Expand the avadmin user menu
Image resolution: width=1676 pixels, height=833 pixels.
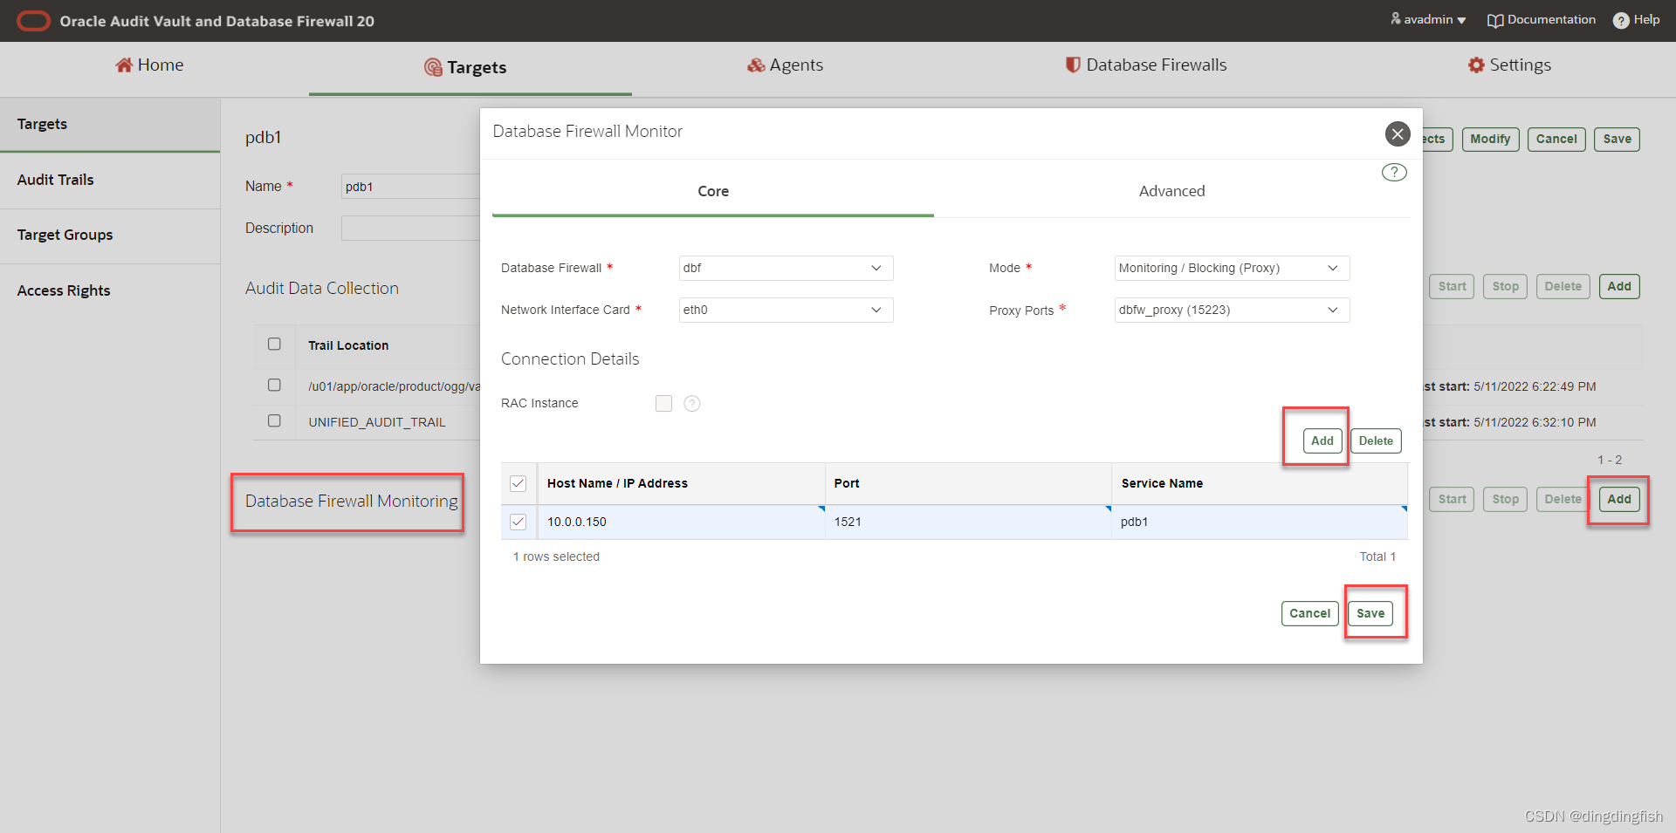tap(1428, 19)
